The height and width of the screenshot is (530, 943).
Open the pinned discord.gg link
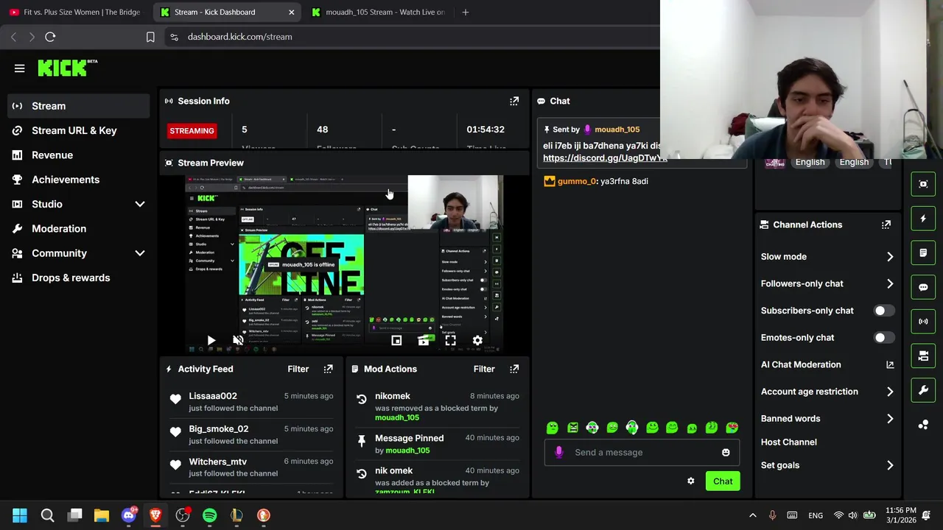pyautogui.click(x=605, y=158)
